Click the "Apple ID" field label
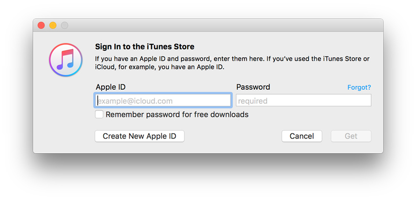Viewport: 416px width, 200px height. point(110,87)
